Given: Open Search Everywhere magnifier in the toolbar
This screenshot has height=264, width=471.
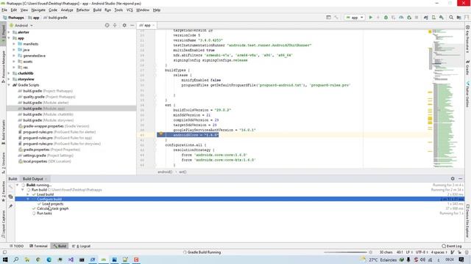Looking at the screenshot, I should click(x=451, y=18).
